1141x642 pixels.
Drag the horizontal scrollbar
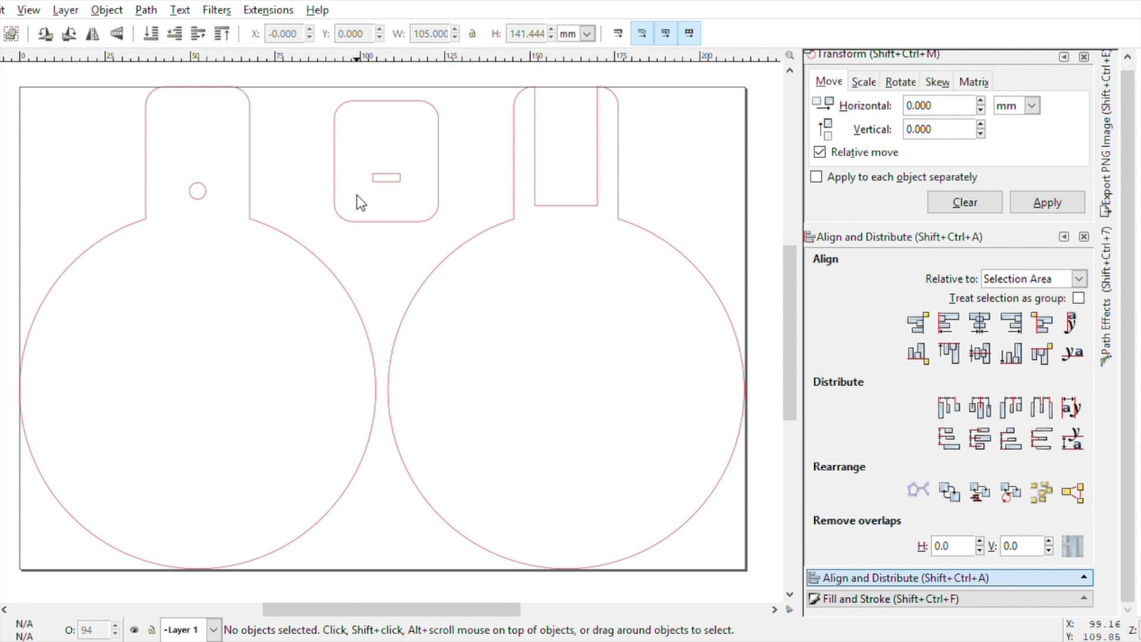pyautogui.click(x=392, y=609)
